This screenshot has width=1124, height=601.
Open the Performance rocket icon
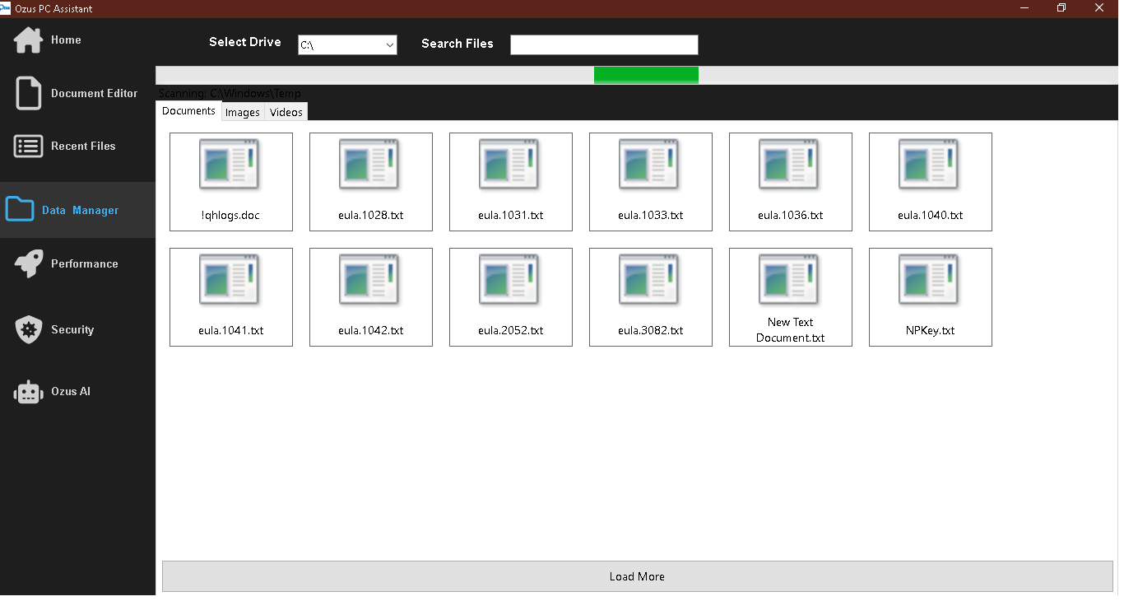point(28,263)
